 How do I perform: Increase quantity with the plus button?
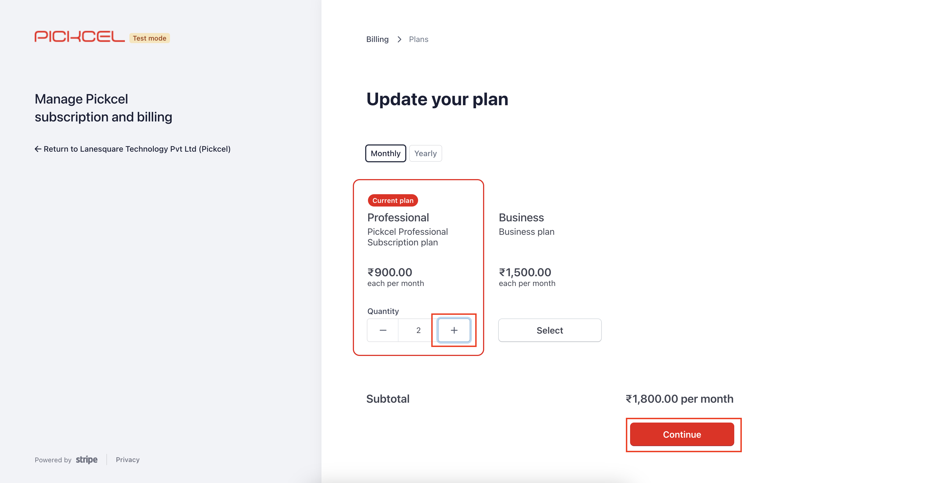pos(454,330)
